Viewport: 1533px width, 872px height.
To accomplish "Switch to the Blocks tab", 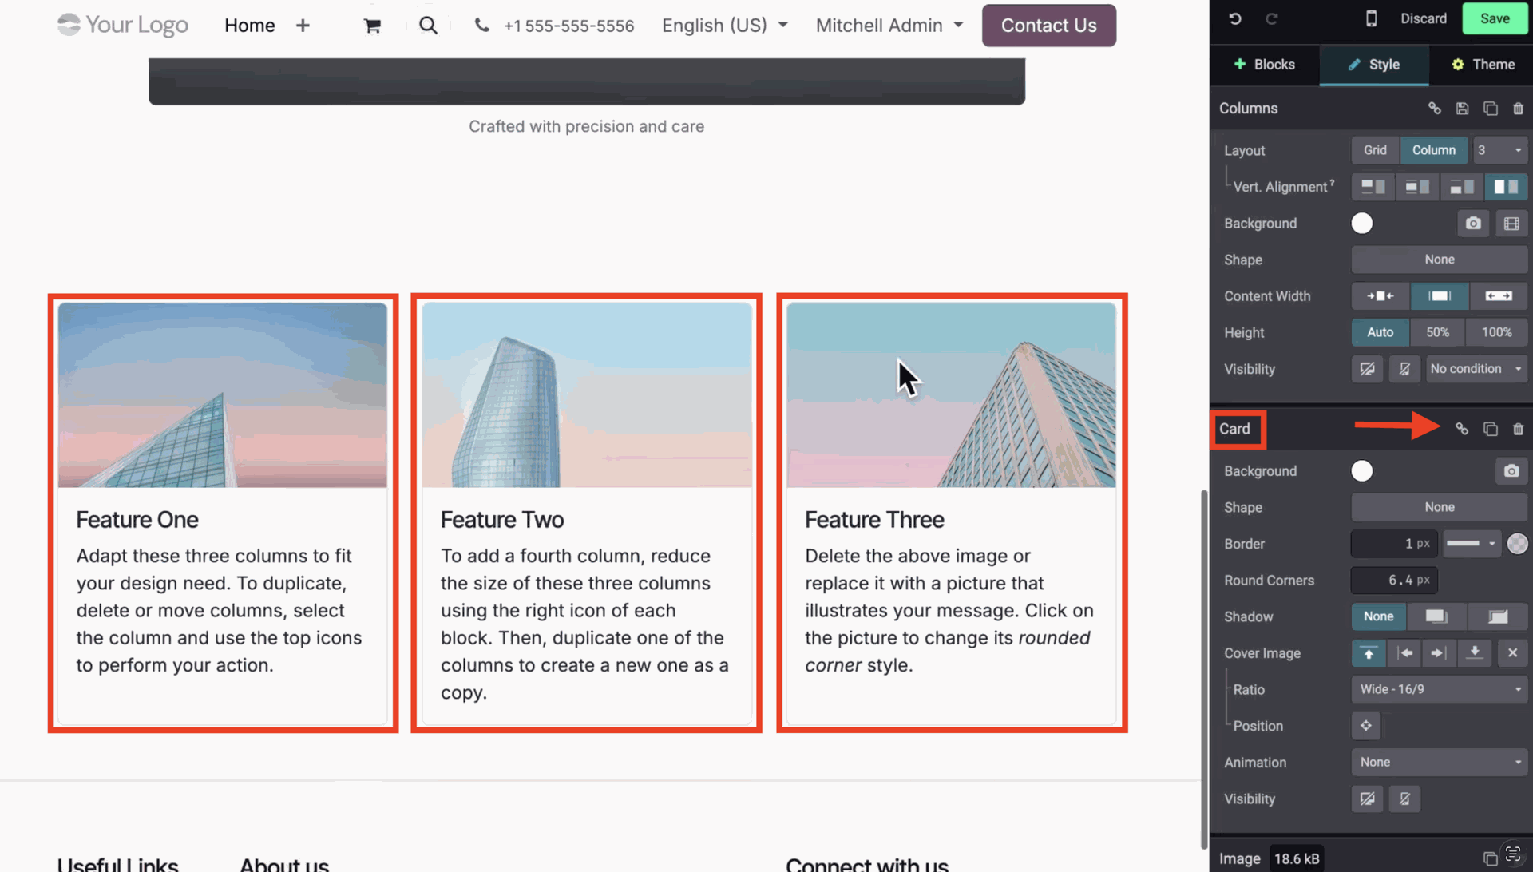I will tap(1264, 65).
